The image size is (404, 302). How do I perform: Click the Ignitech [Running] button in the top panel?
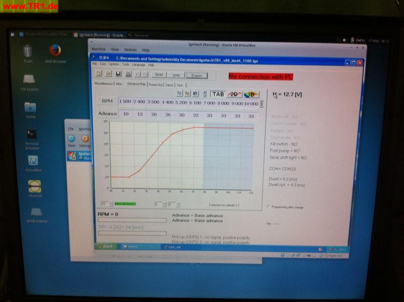[x=99, y=35]
